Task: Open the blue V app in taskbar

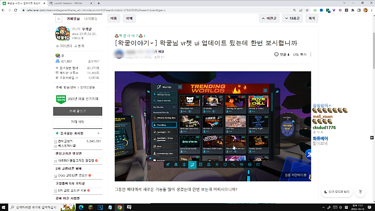Action: [100, 207]
